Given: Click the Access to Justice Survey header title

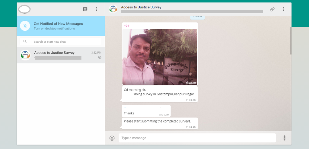Looking at the screenshot, I should click(141, 7).
